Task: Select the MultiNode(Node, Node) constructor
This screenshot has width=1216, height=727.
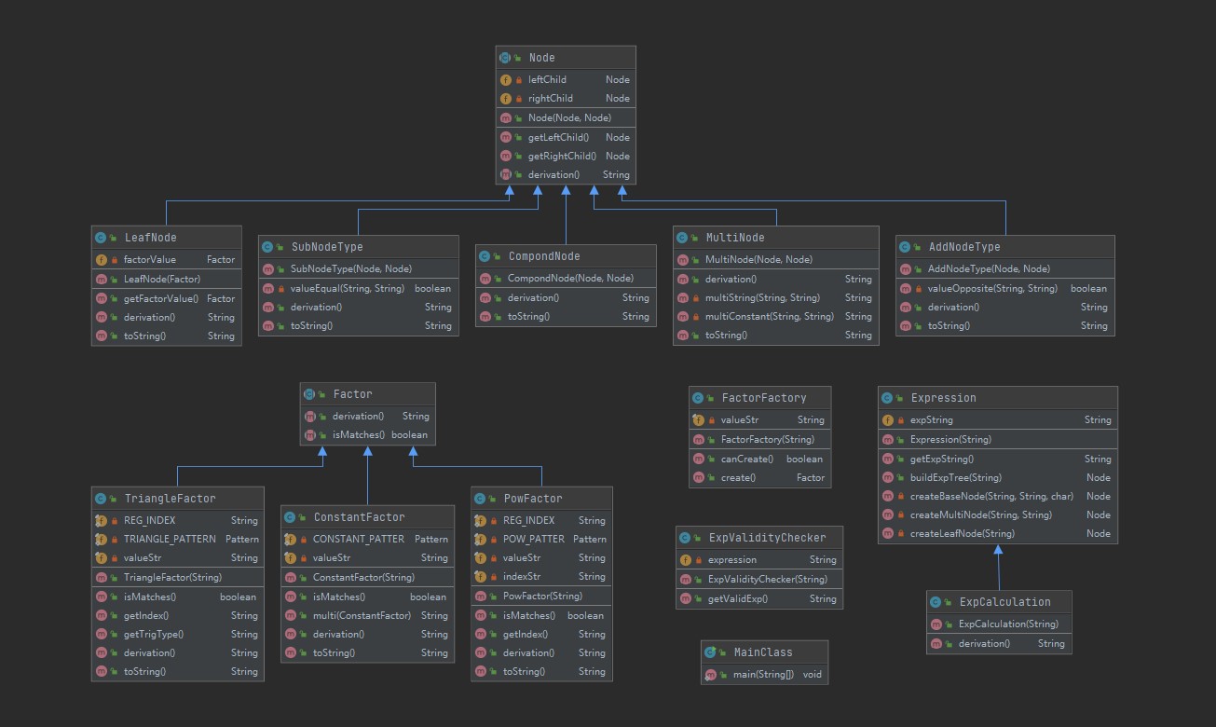Action: pyautogui.click(x=775, y=259)
